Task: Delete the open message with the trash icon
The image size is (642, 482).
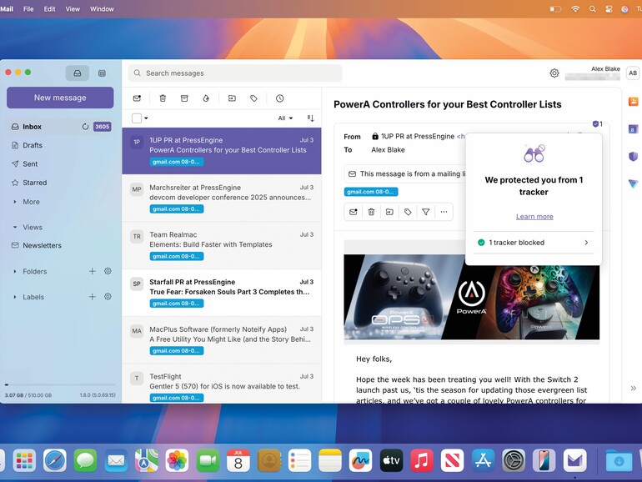Action: (371, 212)
